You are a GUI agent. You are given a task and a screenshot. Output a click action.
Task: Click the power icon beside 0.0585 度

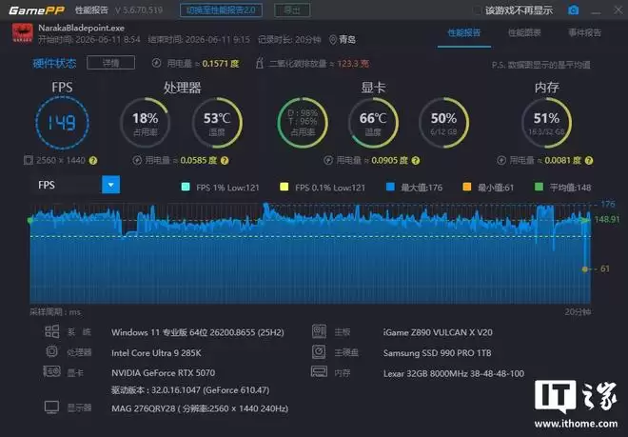[x=137, y=160]
